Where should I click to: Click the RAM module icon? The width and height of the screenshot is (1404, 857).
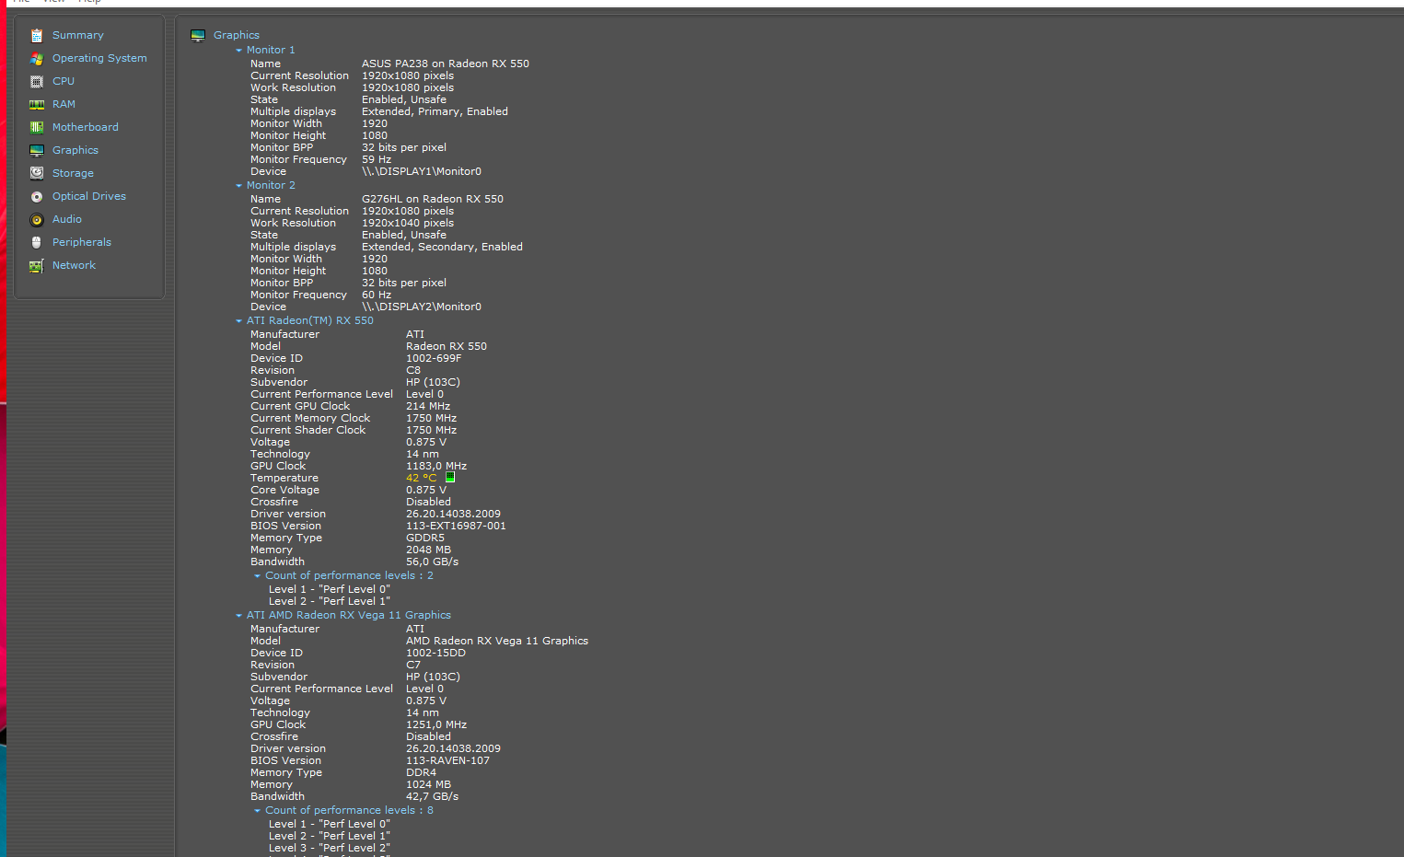point(37,104)
